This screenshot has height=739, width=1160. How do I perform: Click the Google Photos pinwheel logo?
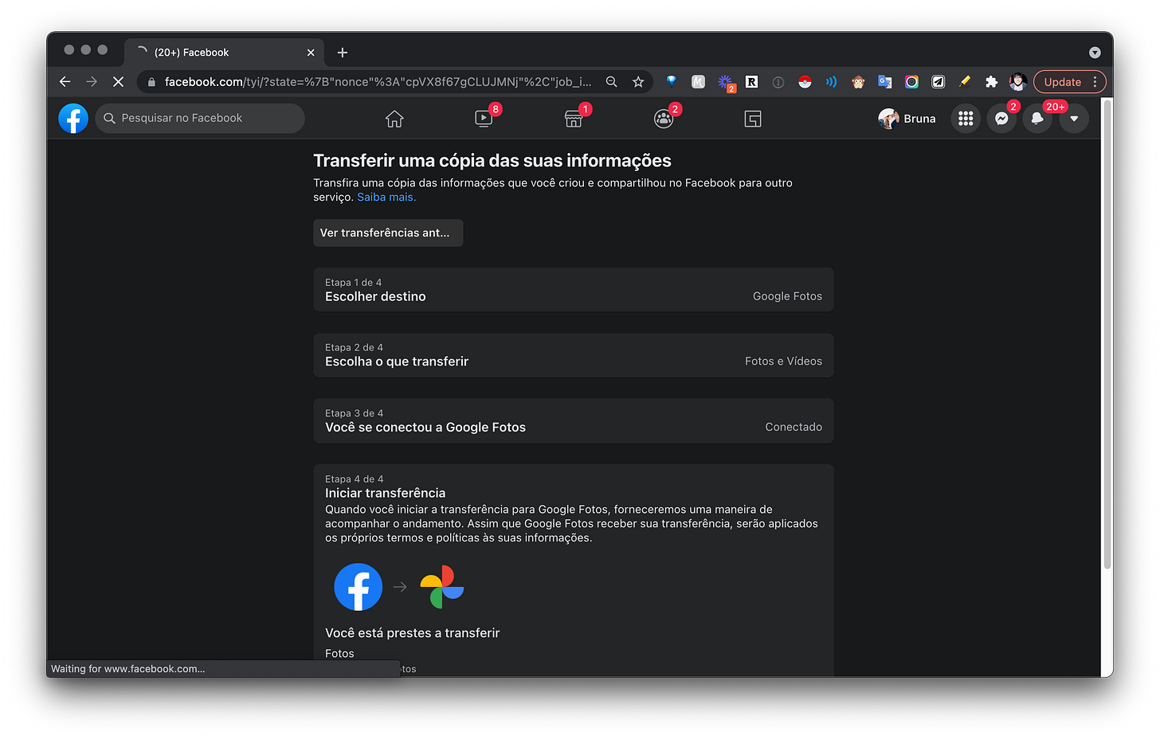[x=442, y=587]
